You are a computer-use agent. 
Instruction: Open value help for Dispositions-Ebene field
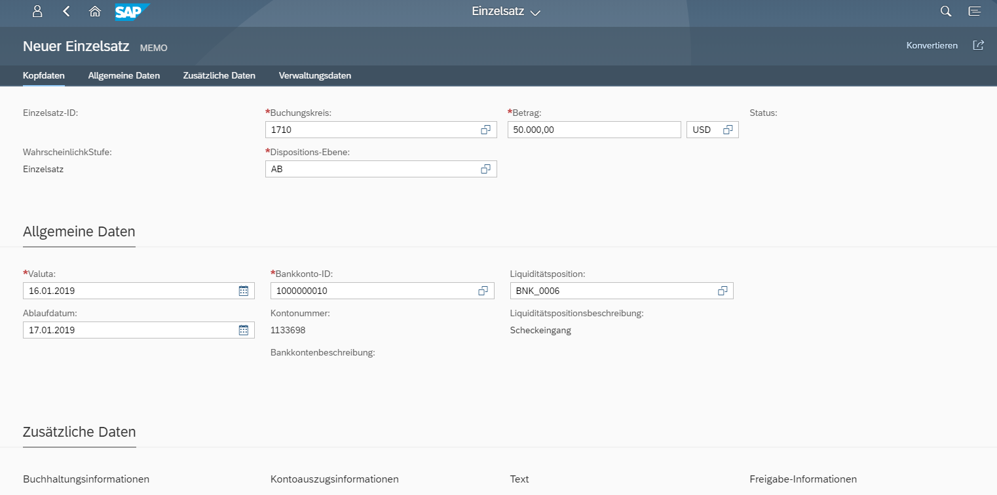[x=485, y=169]
